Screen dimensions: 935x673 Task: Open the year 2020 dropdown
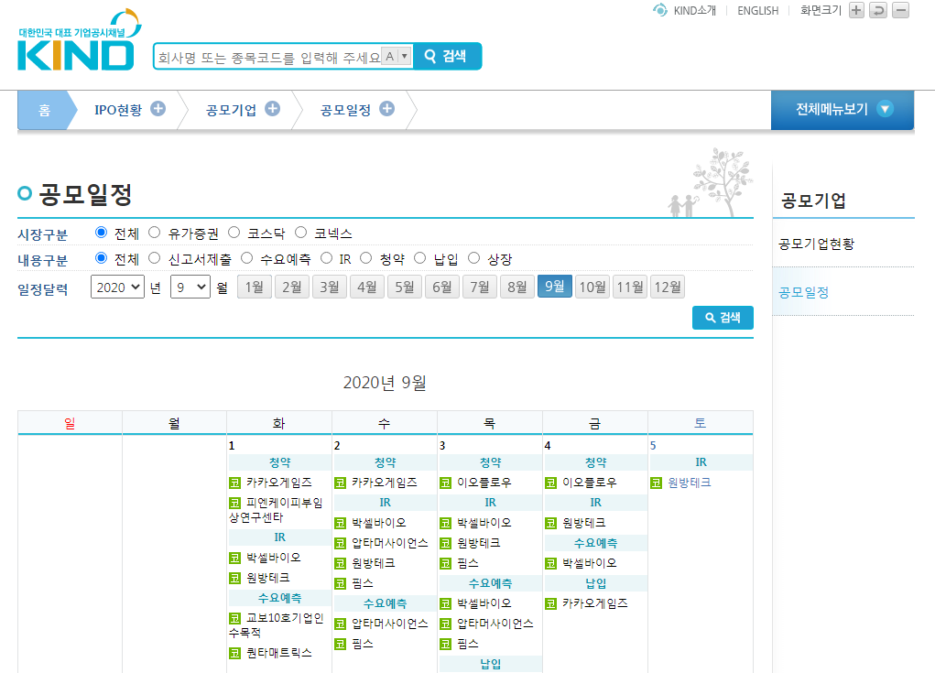click(x=117, y=288)
